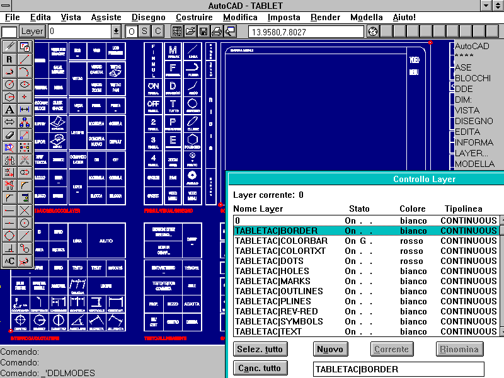The width and height of the screenshot is (504, 378).
Task: Click the Selez. tutto button
Action: coord(260,350)
